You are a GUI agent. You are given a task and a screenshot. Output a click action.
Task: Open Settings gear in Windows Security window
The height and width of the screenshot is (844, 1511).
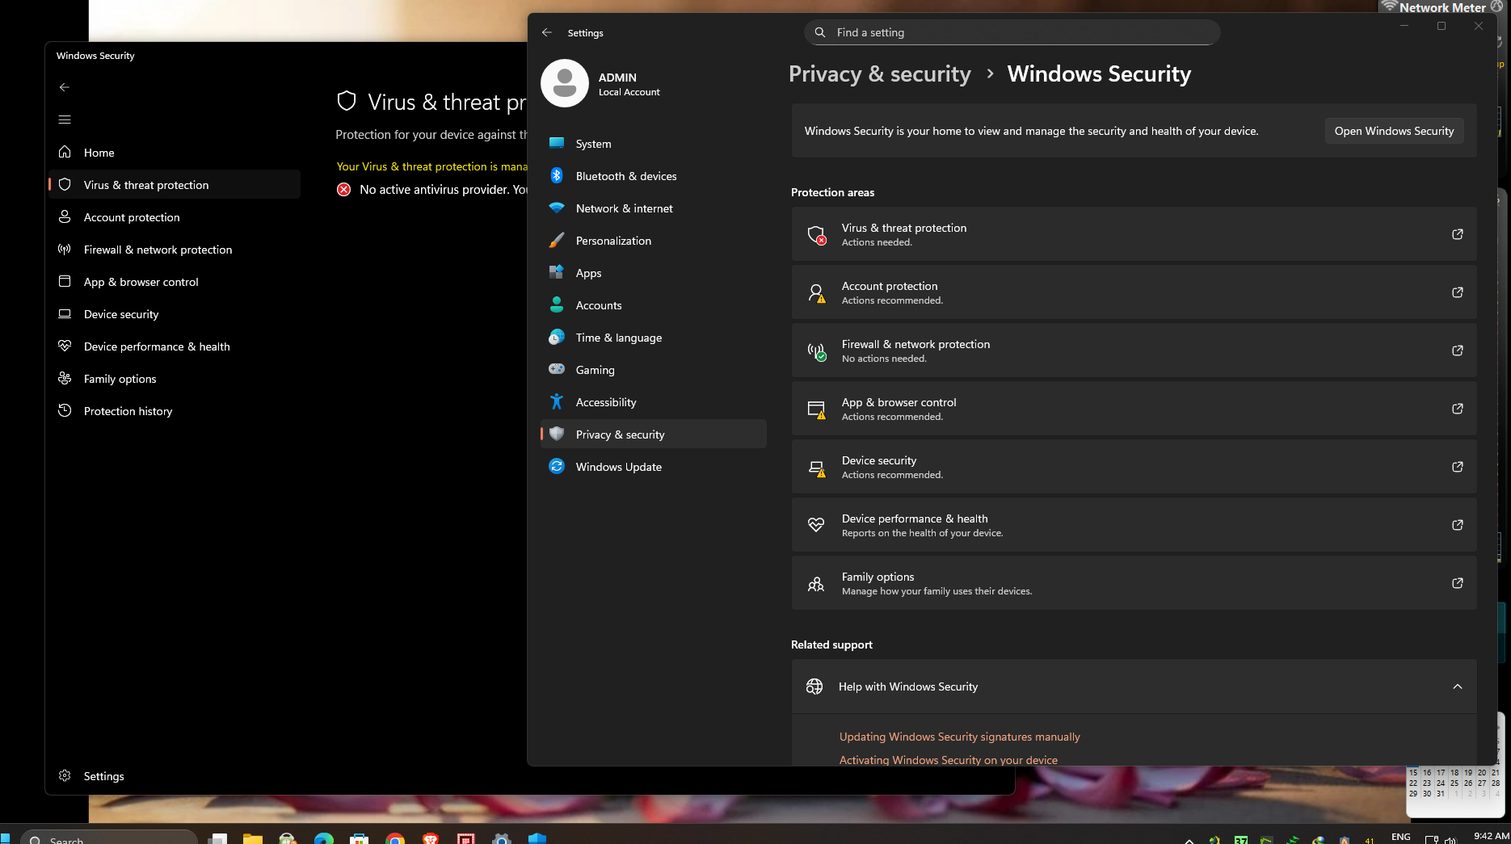coord(175,776)
